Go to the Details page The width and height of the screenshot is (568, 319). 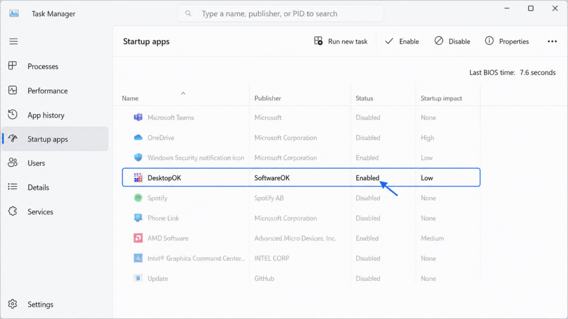(38, 187)
